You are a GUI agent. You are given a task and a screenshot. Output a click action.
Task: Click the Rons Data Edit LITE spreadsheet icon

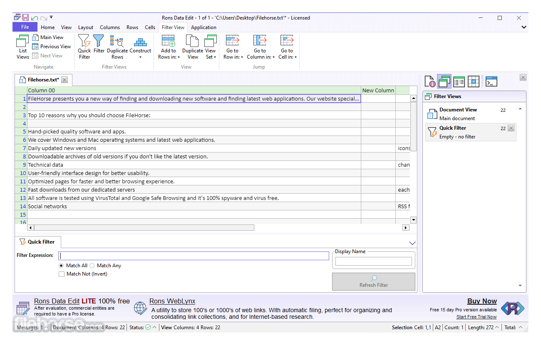pyautogui.click(x=23, y=308)
